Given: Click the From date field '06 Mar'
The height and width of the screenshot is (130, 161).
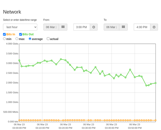Looking at the screenshot, I should [51, 27].
